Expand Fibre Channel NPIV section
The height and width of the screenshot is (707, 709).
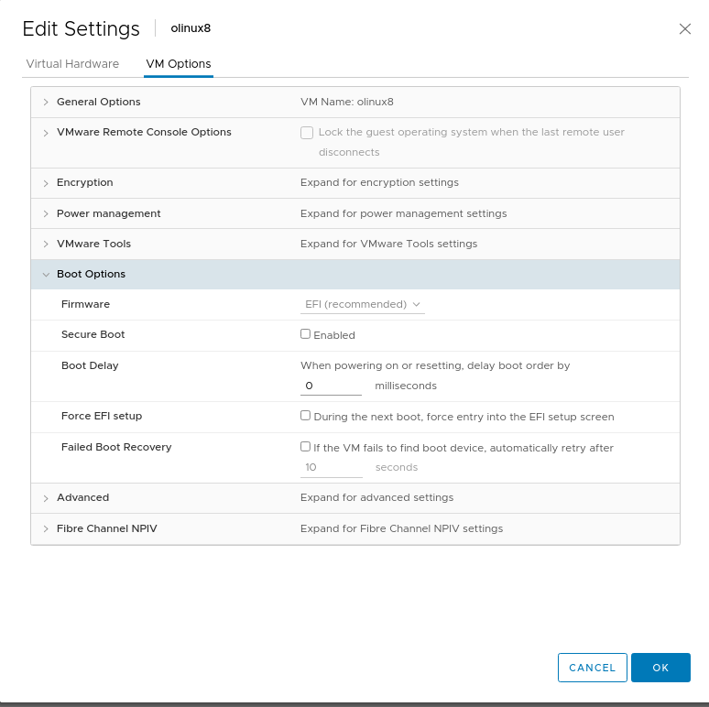click(x=46, y=529)
